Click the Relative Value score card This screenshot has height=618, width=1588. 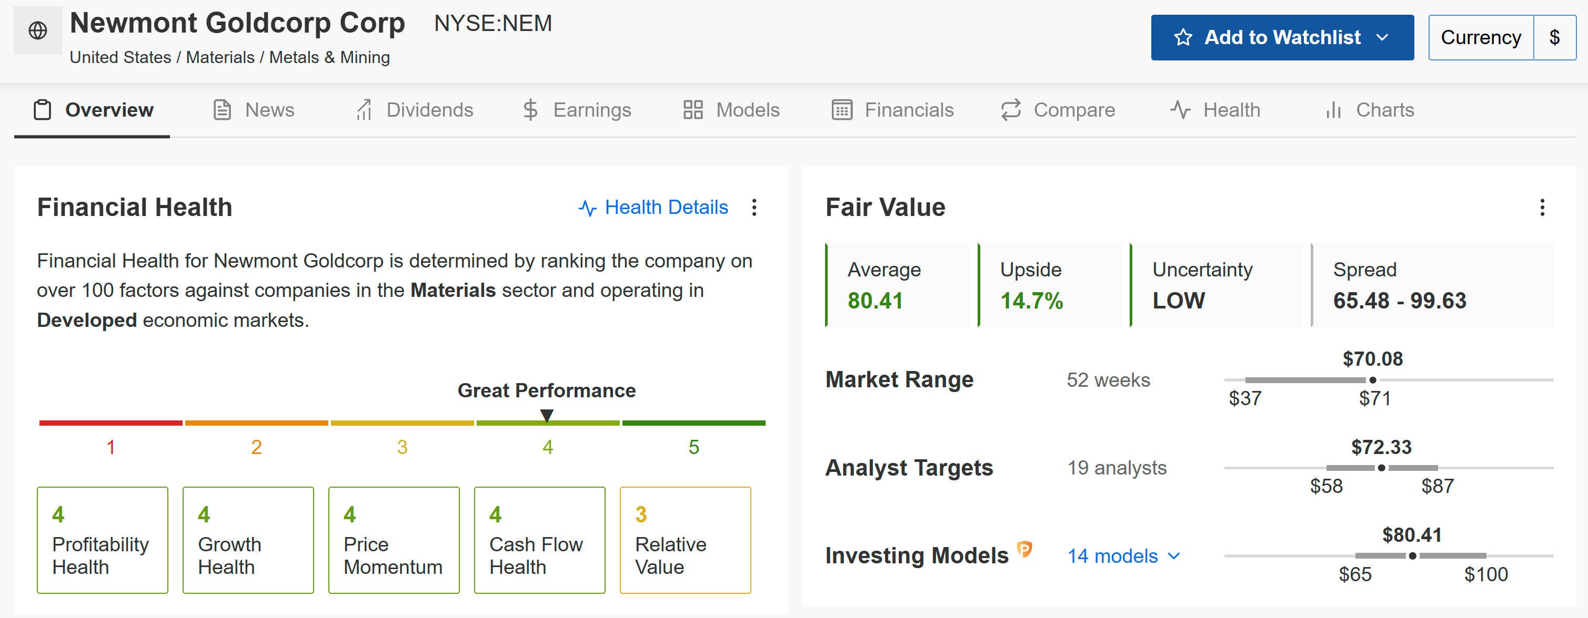pyautogui.click(x=686, y=540)
